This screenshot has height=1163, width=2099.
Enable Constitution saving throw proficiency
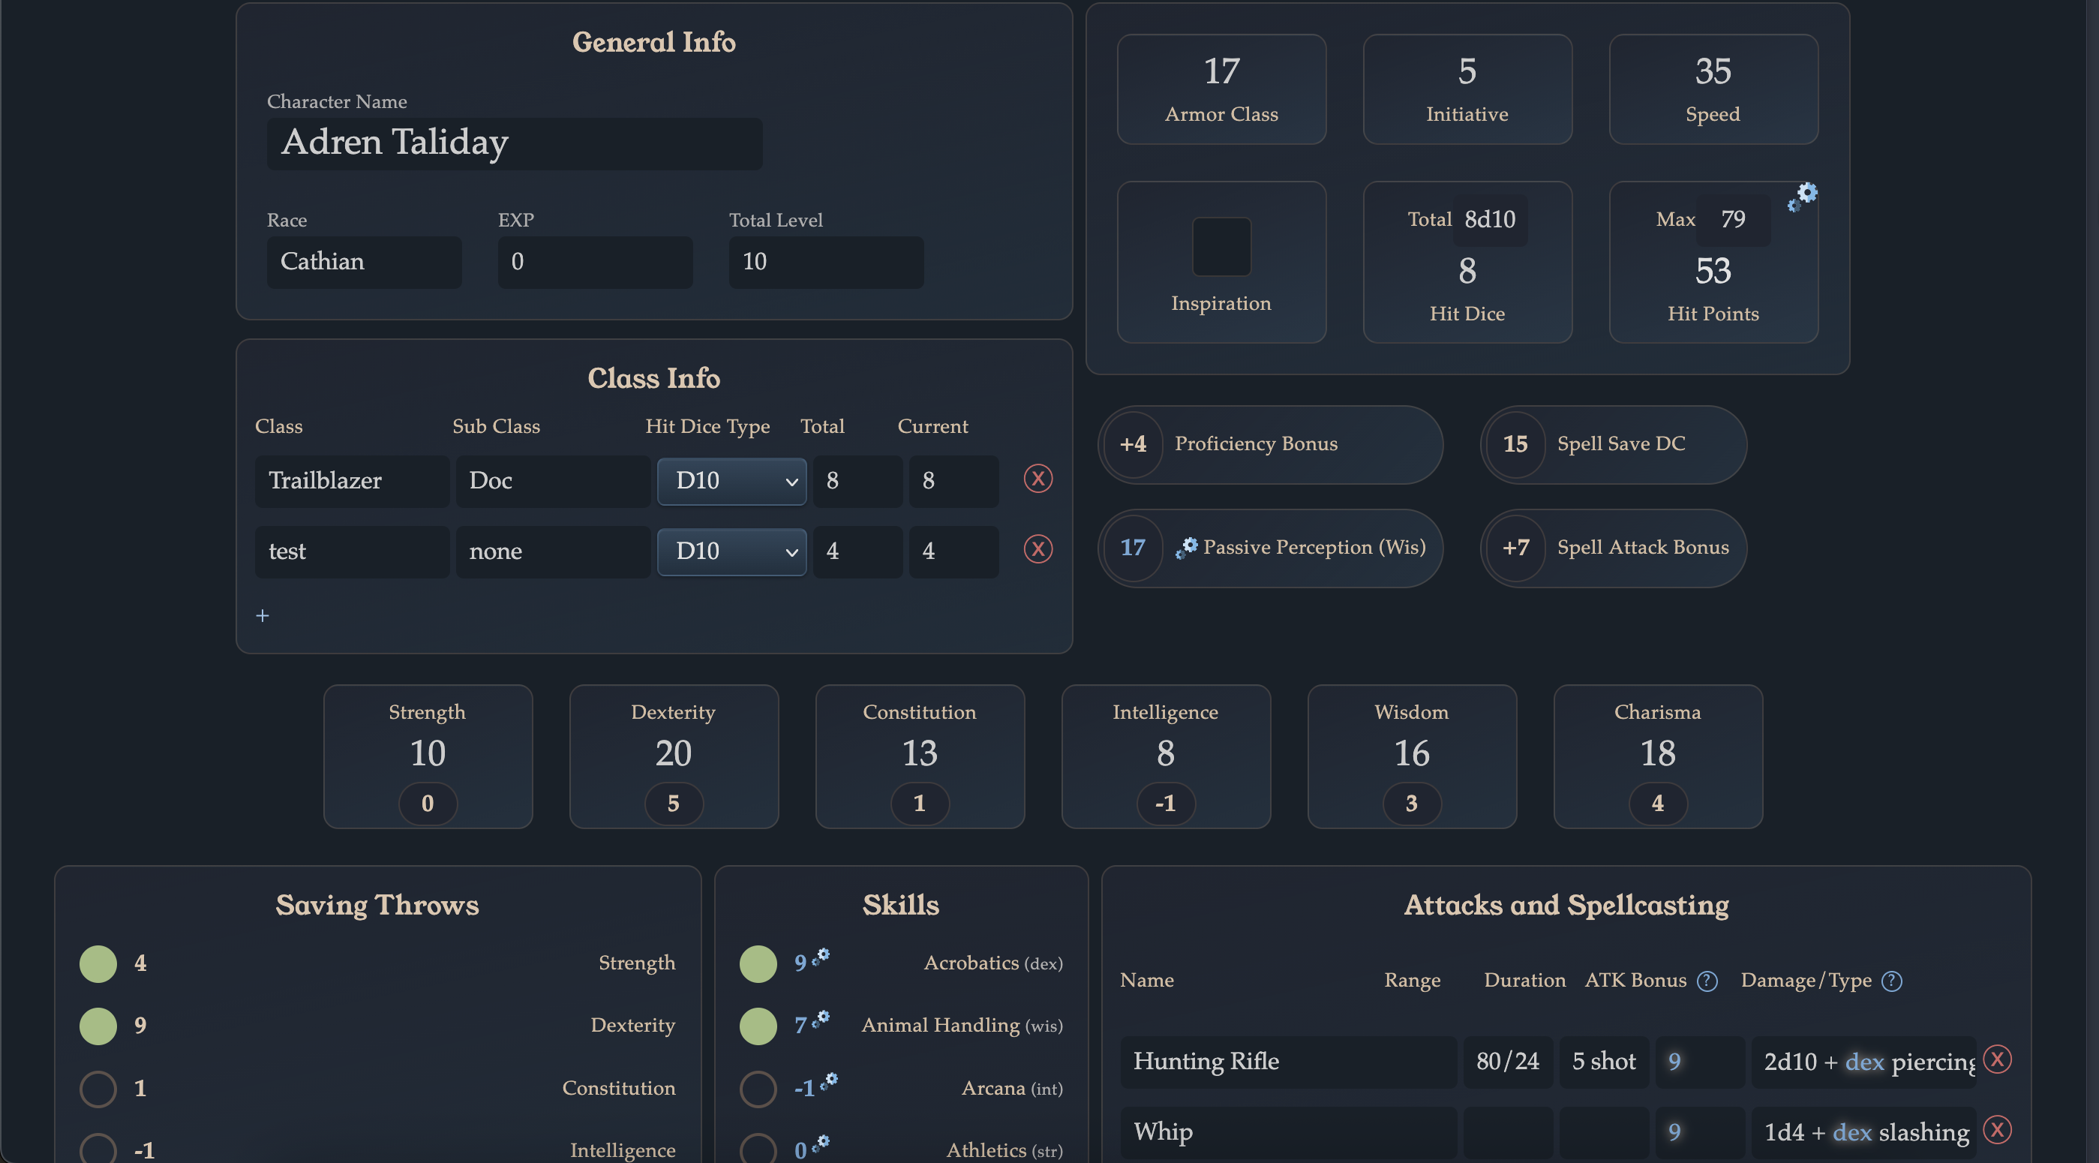[98, 1089]
